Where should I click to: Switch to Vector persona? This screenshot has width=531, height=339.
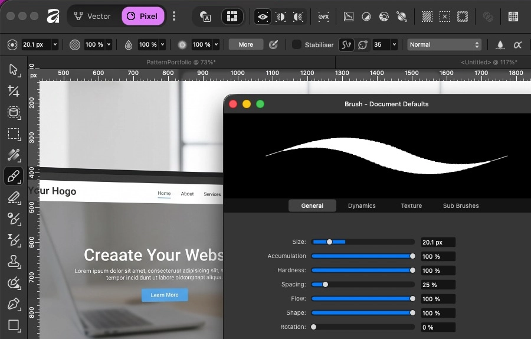pos(93,16)
